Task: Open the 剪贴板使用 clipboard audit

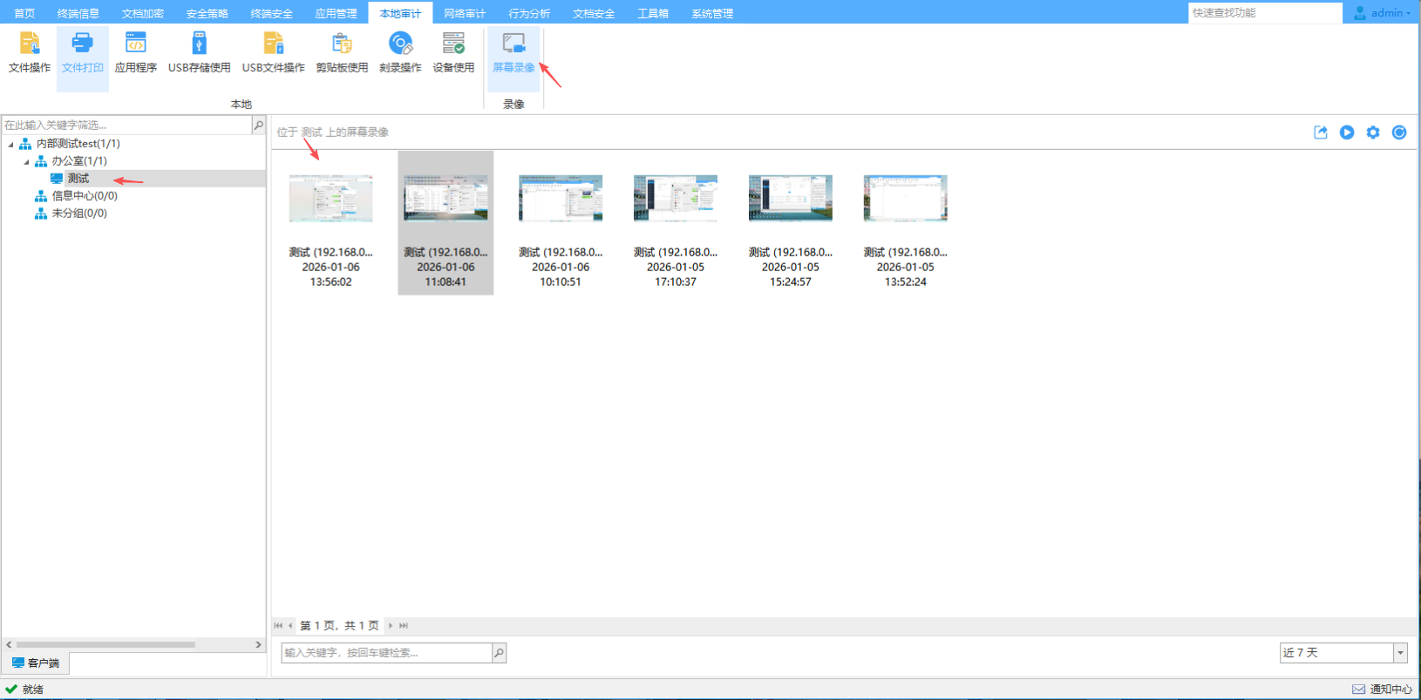Action: coord(342,52)
